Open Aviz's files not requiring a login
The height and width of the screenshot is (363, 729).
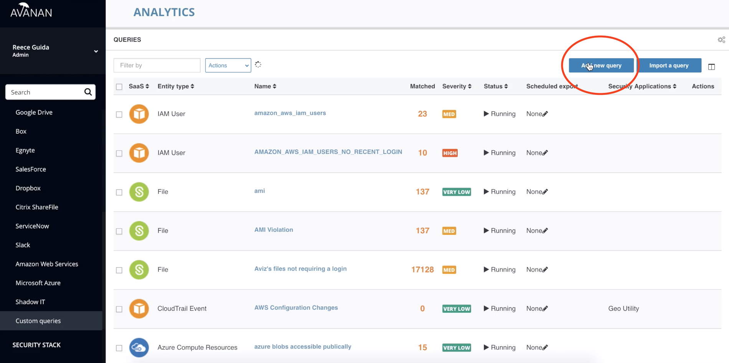coord(300,269)
